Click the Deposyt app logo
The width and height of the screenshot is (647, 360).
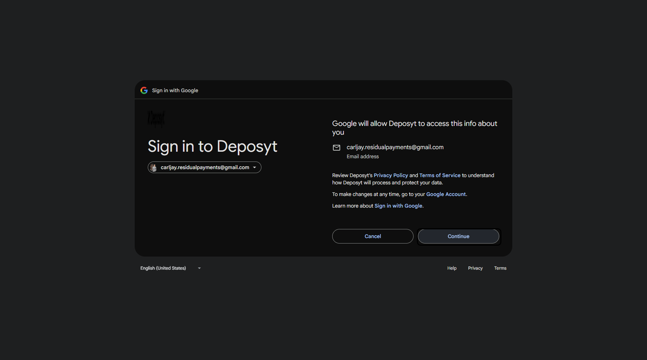[156, 119]
